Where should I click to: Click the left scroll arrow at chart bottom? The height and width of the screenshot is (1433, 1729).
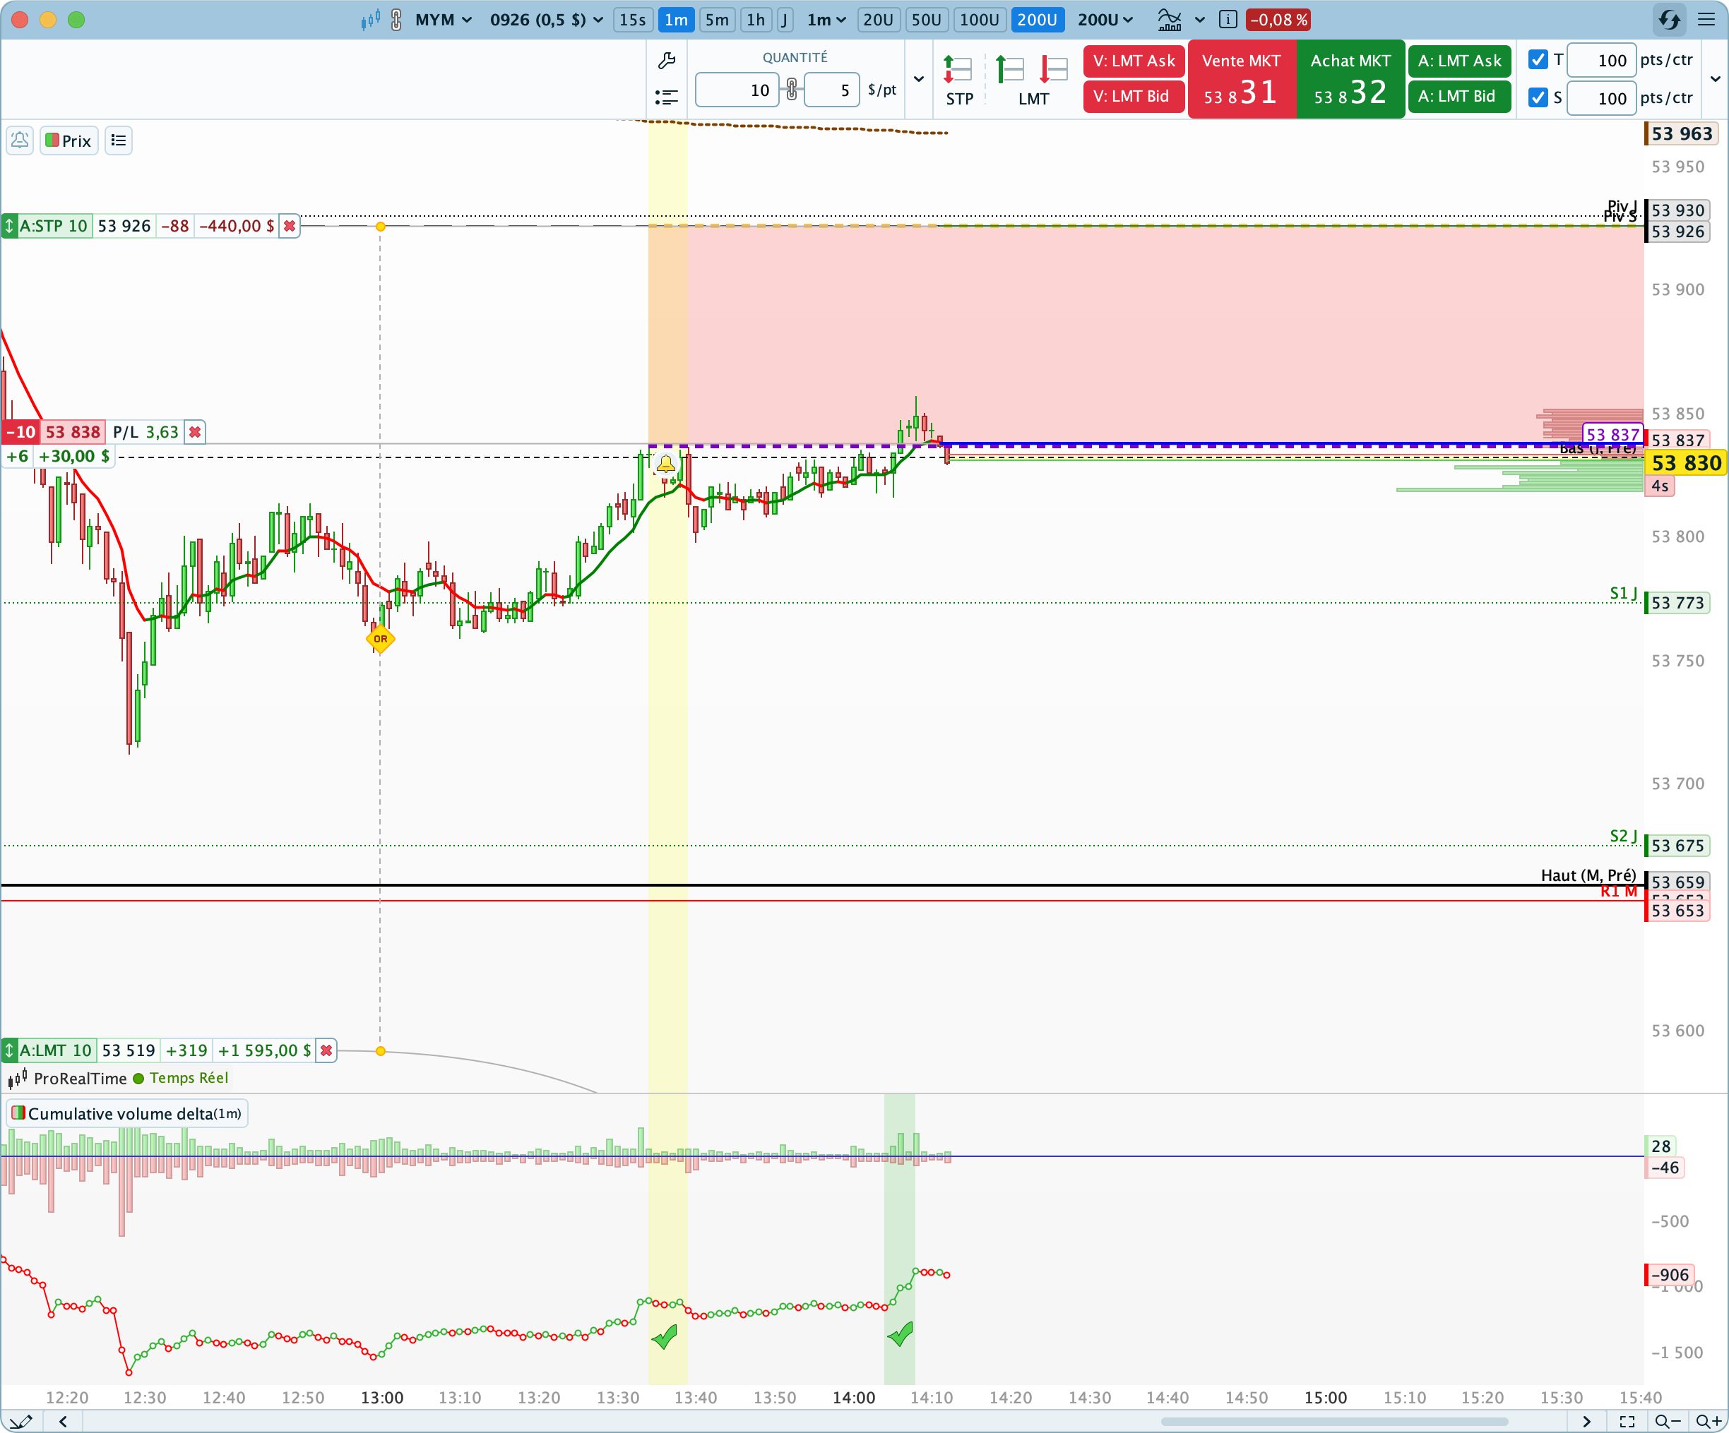click(x=64, y=1422)
